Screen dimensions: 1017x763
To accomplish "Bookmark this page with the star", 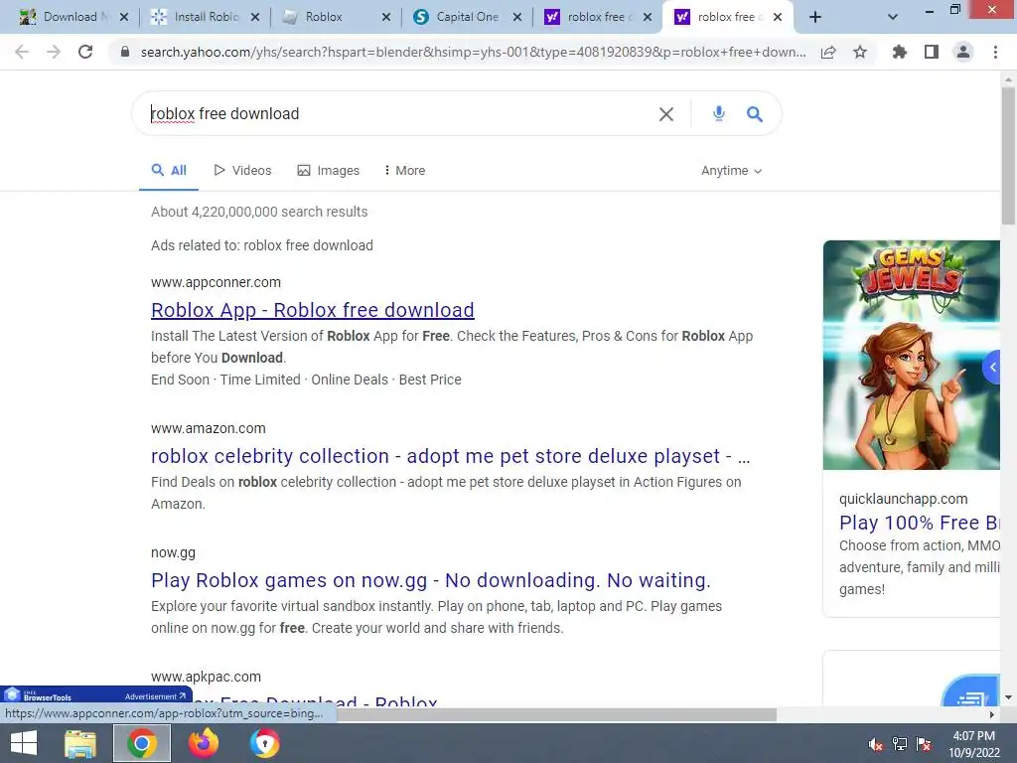I will 860,52.
